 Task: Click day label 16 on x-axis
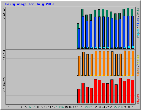pos(70,107)
